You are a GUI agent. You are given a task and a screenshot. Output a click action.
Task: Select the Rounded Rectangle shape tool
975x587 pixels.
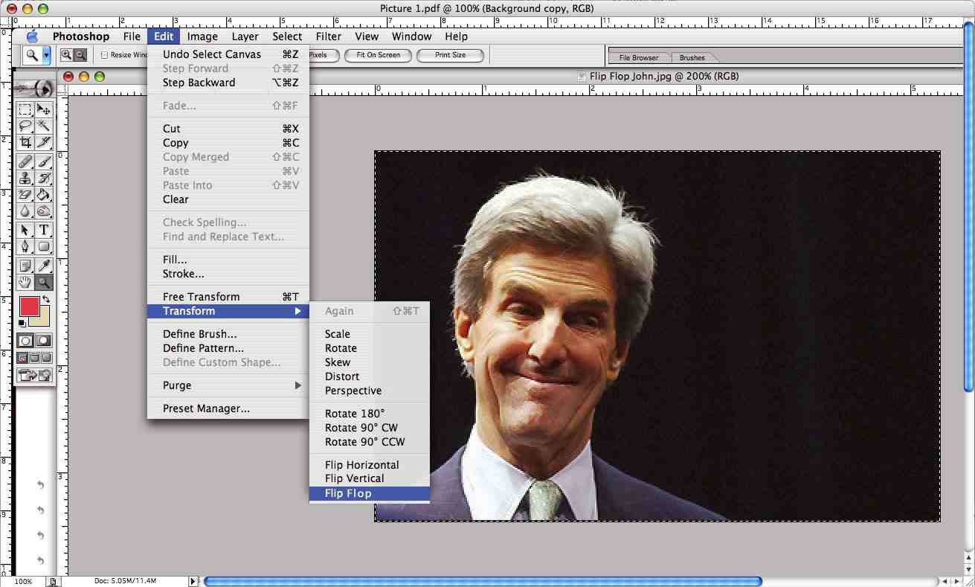coord(44,247)
